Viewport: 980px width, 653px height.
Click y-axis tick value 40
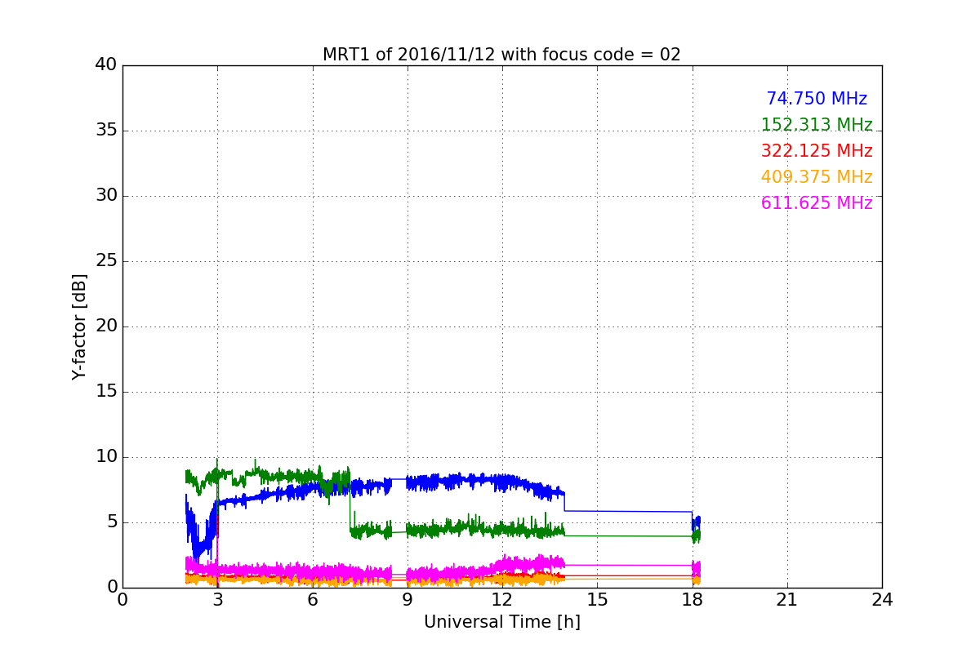tap(106, 65)
